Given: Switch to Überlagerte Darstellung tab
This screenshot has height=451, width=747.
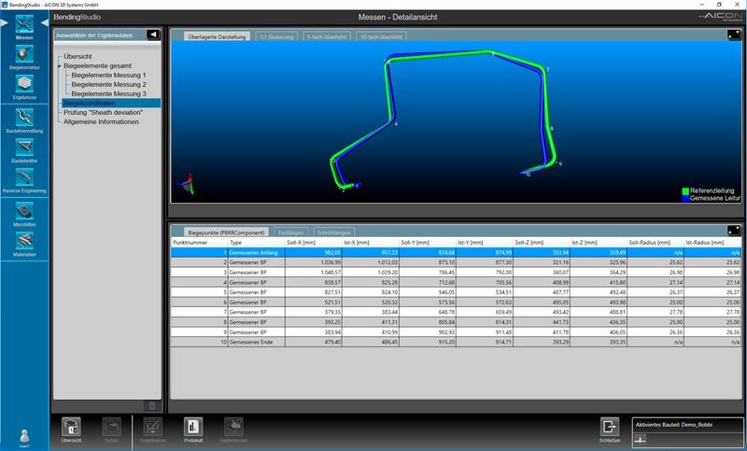Looking at the screenshot, I should point(217,36).
